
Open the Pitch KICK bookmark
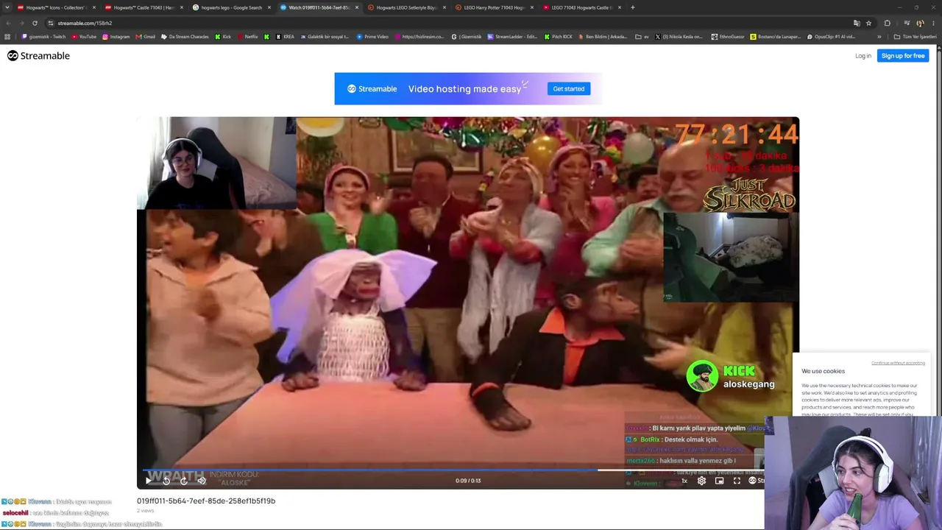pyautogui.click(x=558, y=37)
